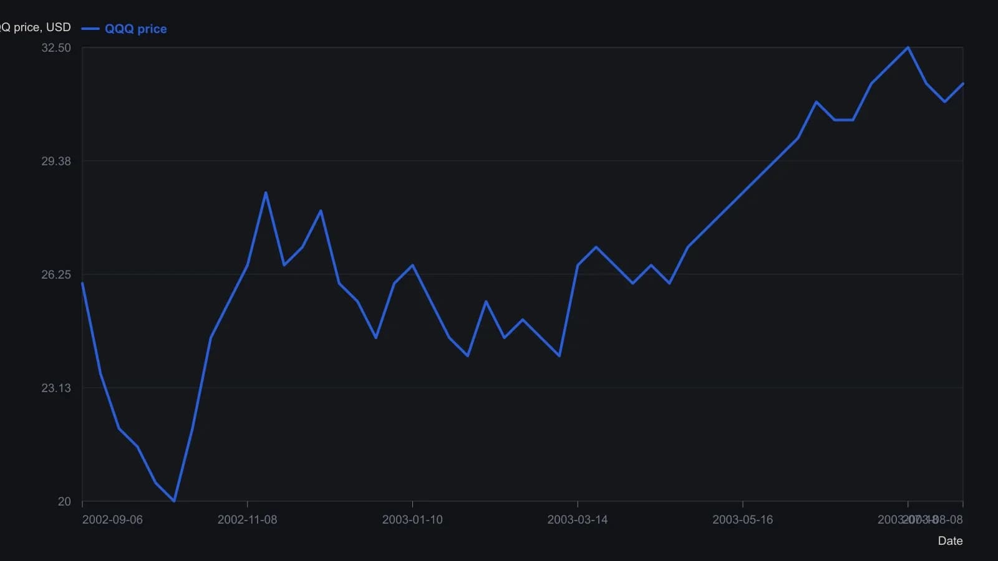This screenshot has width=998, height=561.
Task: Select the 26.25 y-axis label
Action: click(56, 275)
